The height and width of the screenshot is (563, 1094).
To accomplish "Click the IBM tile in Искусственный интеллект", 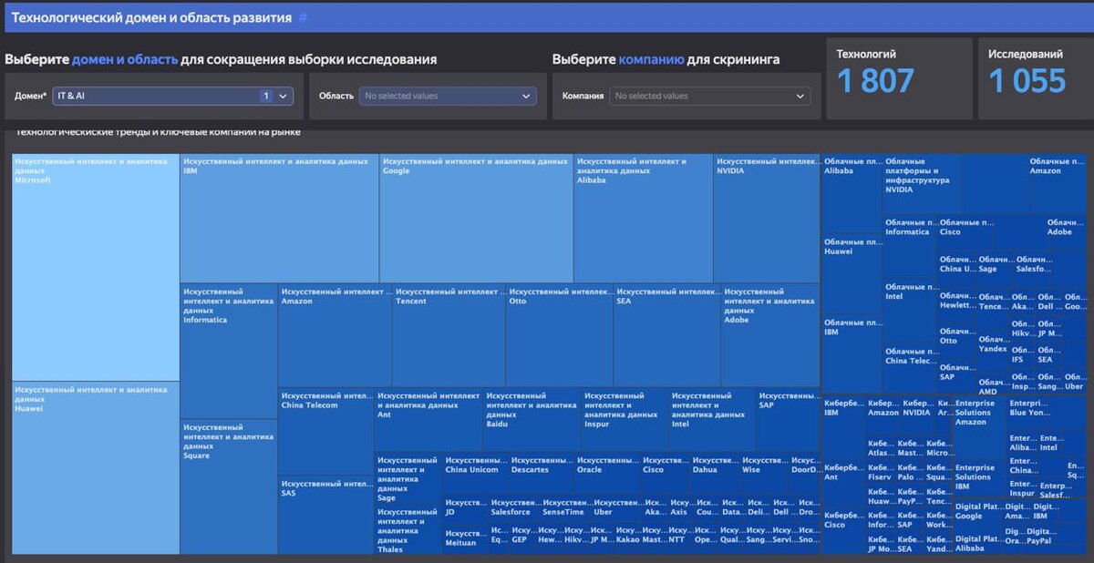I will [x=279, y=218].
